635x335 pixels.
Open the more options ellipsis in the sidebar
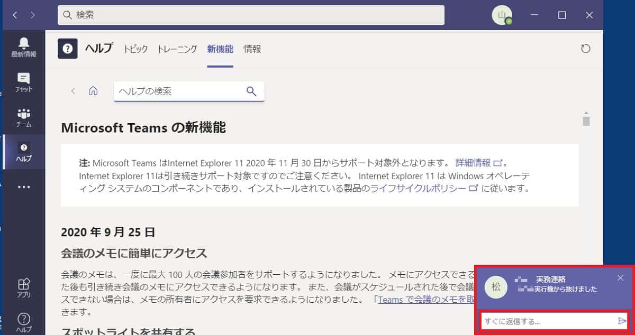(x=23, y=186)
